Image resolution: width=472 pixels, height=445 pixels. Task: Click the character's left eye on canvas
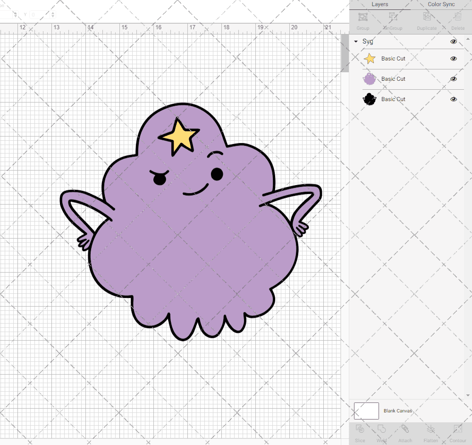pyautogui.click(x=160, y=180)
